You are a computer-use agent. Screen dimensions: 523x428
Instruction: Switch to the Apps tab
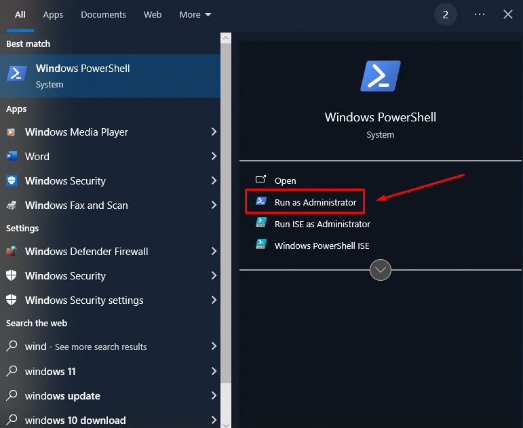53,15
